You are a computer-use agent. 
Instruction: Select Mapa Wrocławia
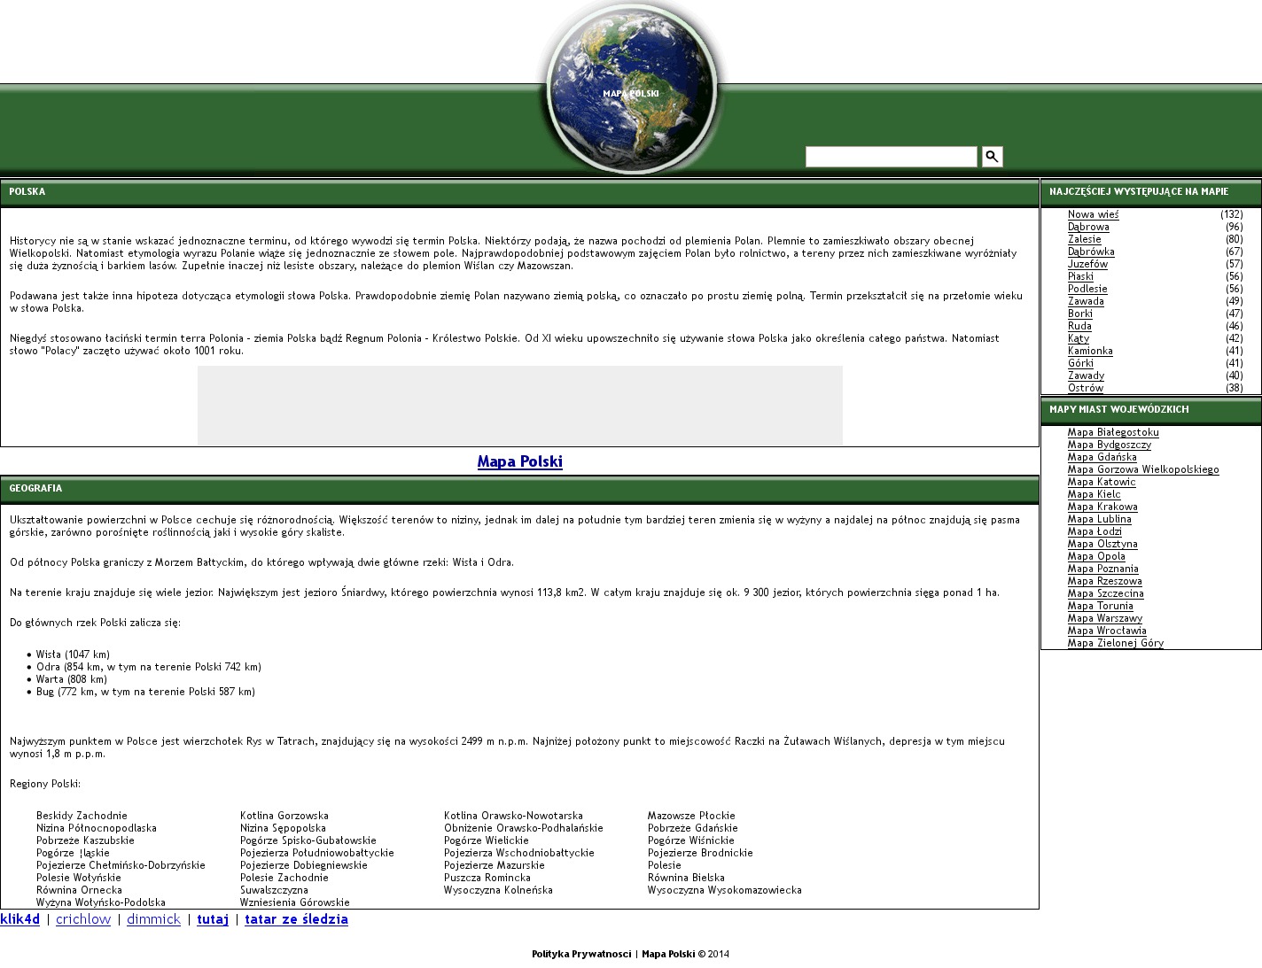(1106, 631)
